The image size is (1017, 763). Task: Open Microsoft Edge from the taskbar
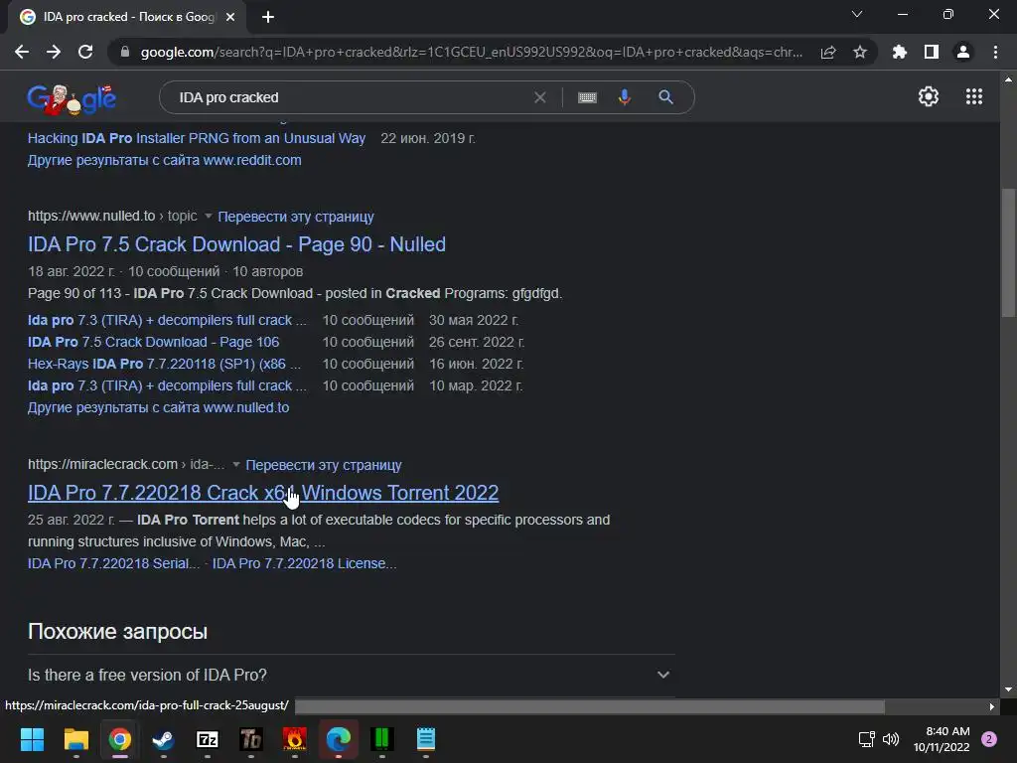[x=339, y=739]
